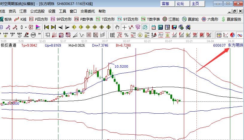Click the Dn=7.3746 value
Viewport: 244px width, 140px height.
click(x=100, y=45)
